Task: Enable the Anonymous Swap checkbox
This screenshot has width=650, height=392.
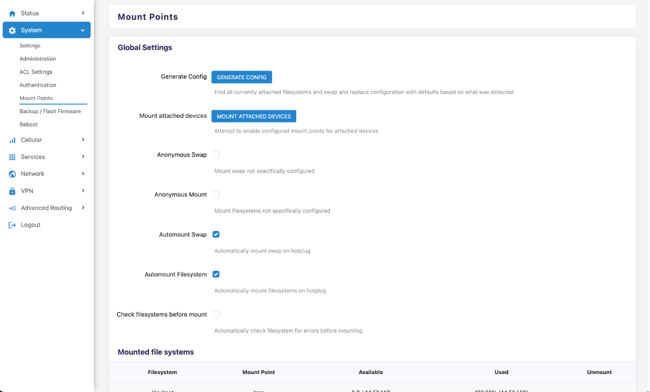Action: pos(216,154)
